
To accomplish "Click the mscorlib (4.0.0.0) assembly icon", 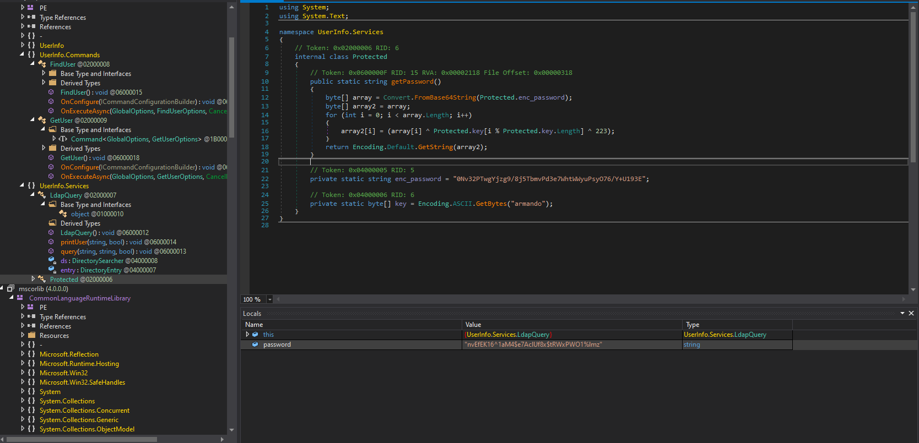I will pyautogui.click(x=10, y=288).
